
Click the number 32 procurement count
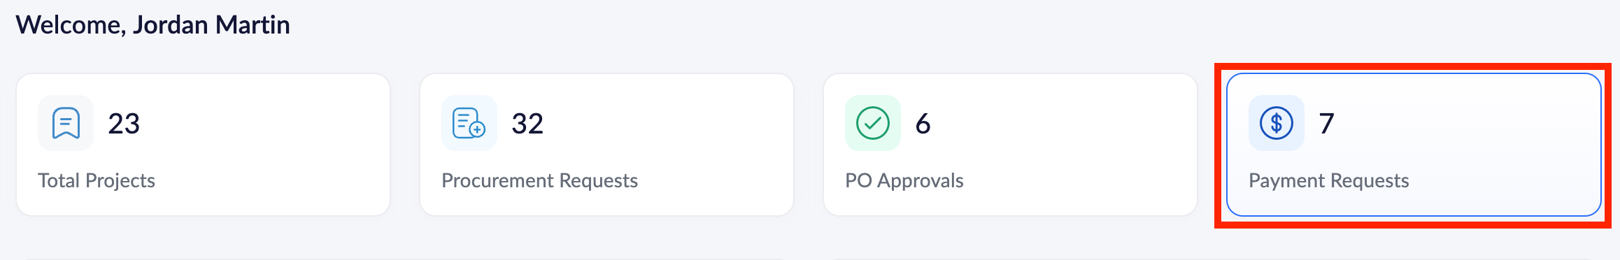[x=527, y=124]
